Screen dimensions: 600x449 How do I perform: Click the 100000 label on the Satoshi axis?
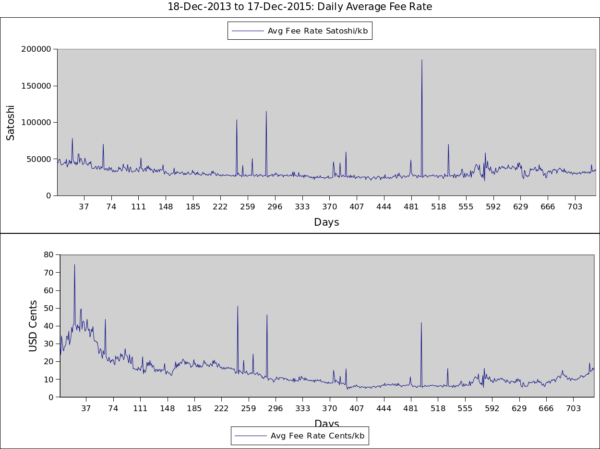point(36,123)
